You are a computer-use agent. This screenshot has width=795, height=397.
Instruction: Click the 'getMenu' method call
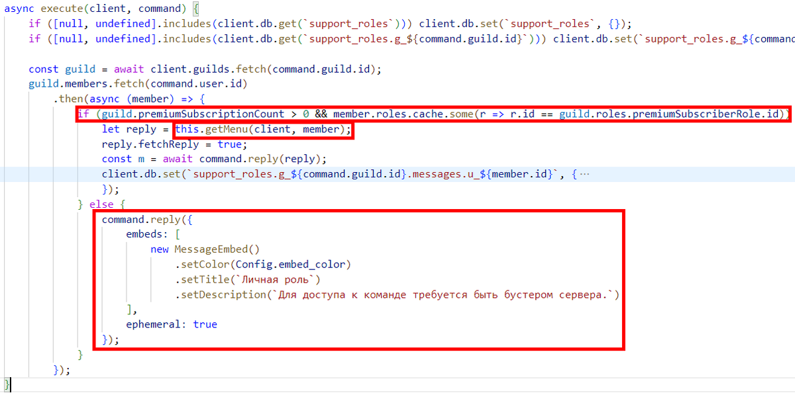[x=226, y=129]
